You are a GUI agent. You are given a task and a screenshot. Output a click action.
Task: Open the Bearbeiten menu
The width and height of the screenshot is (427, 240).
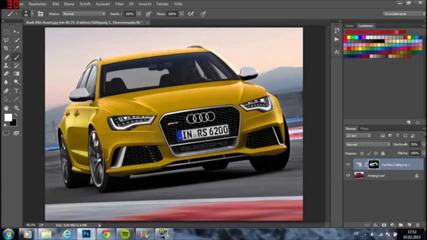click(37, 4)
